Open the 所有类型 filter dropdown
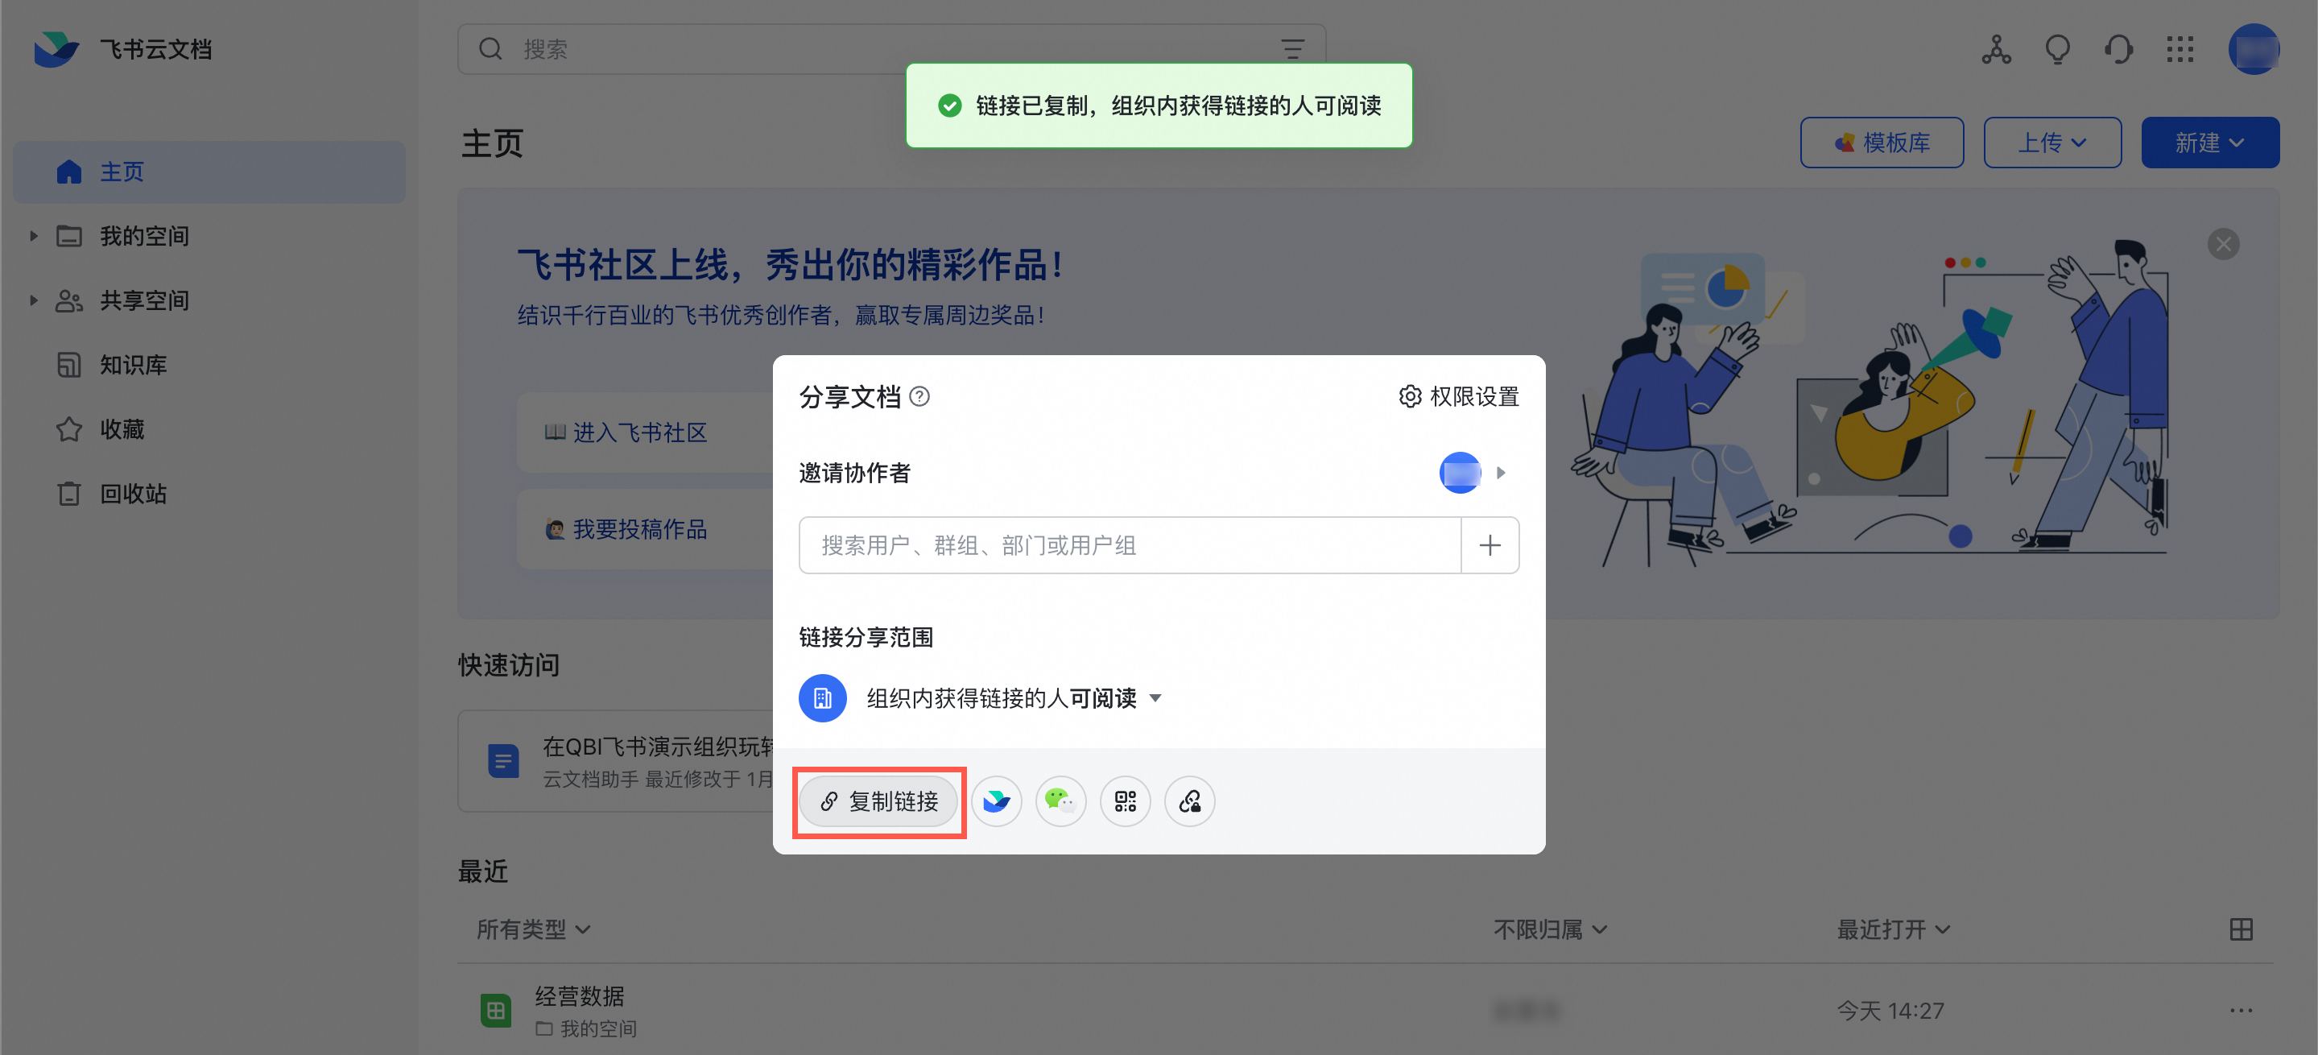Image resolution: width=2318 pixels, height=1055 pixels. pos(533,929)
